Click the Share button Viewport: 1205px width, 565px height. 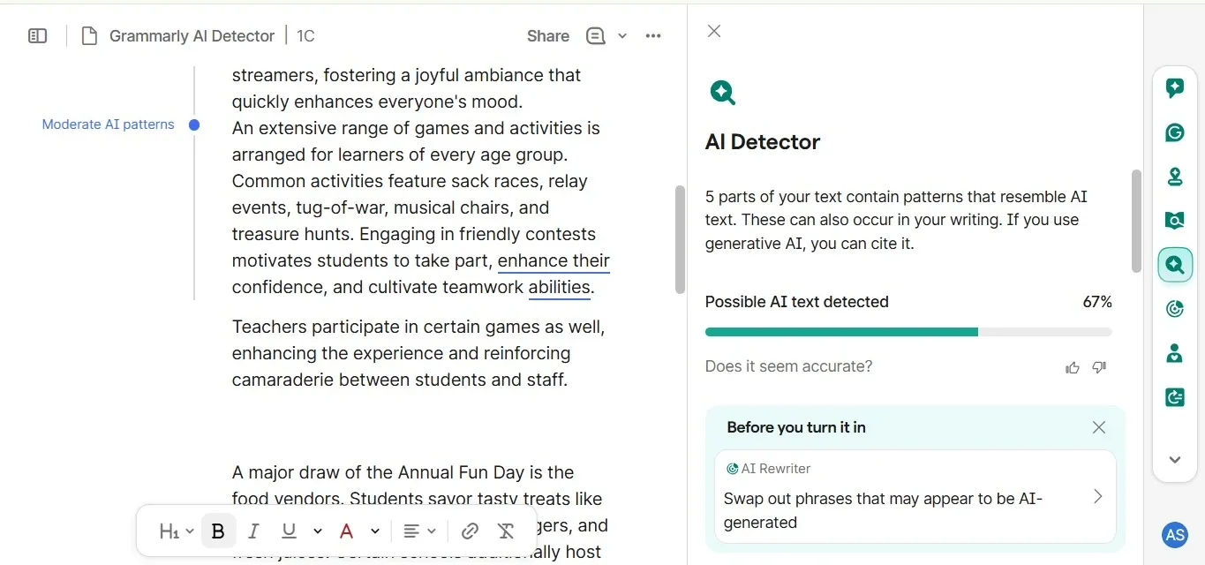[548, 36]
